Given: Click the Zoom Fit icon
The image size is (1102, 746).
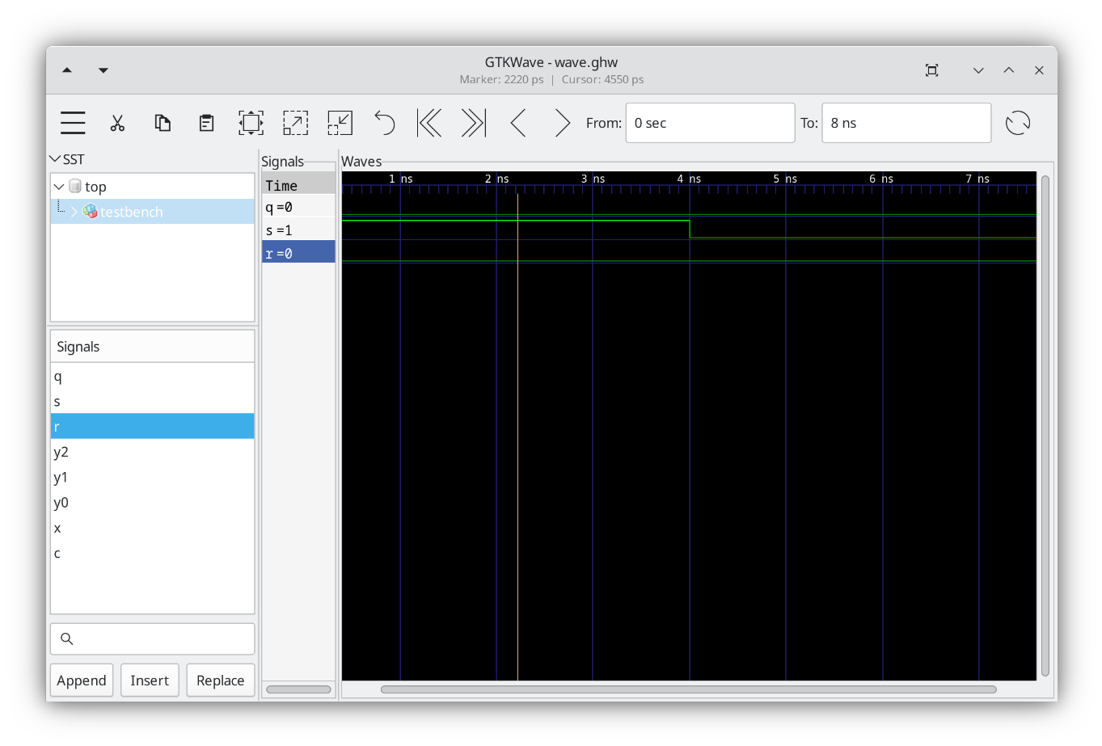Looking at the screenshot, I should pos(251,123).
